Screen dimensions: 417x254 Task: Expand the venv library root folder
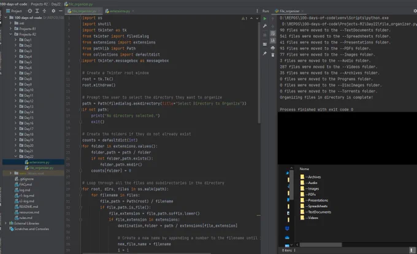(10, 173)
